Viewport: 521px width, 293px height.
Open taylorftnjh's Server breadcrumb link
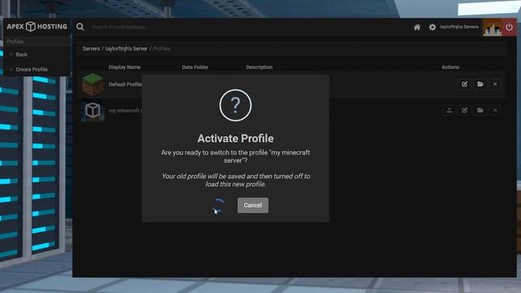pos(126,49)
